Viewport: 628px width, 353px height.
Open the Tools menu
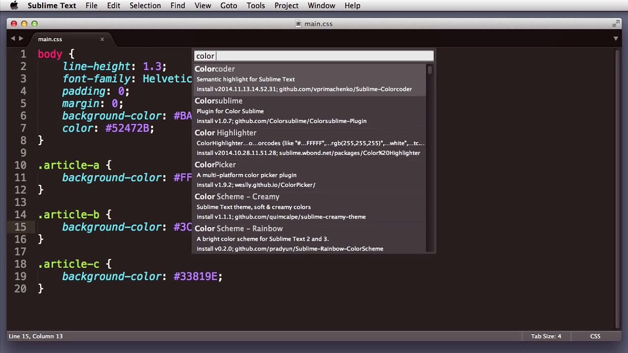256,6
